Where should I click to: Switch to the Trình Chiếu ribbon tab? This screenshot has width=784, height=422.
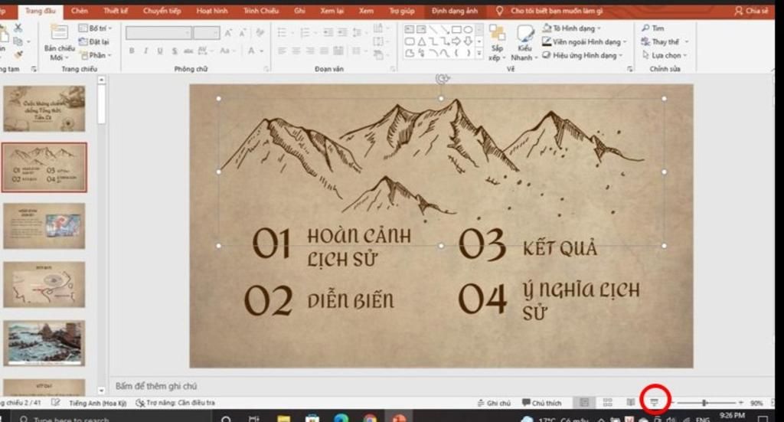point(260,11)
